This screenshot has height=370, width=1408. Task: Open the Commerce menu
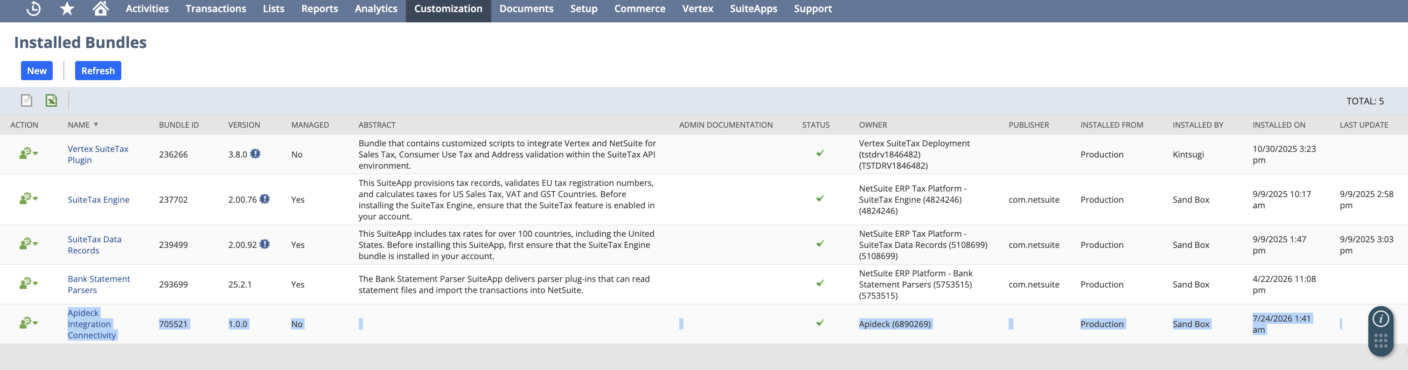coord(640,9)
